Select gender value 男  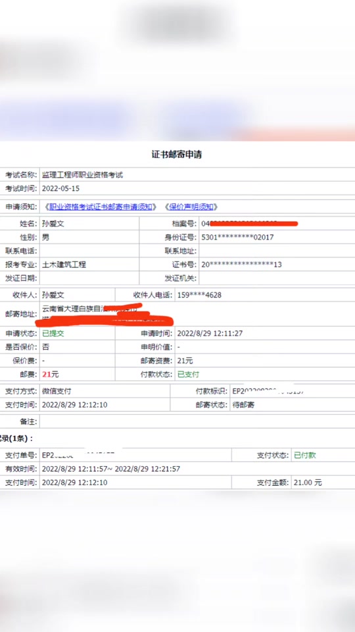(45, 238)
